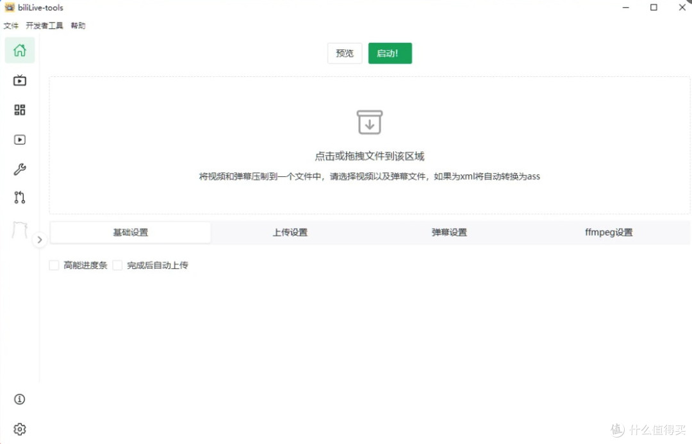Select the wrench tools icon in sidebar

(x=19, y=169)
